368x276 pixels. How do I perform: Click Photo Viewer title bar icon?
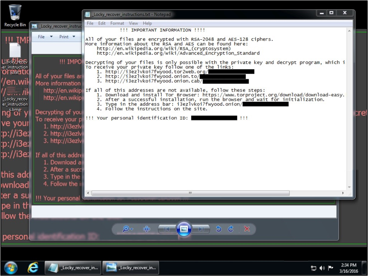pyautogui.click(x=35, y=26)
